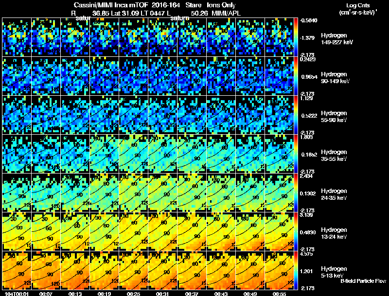Click the 'Hydrogen 149-227 keV' row label

[336, 39]
